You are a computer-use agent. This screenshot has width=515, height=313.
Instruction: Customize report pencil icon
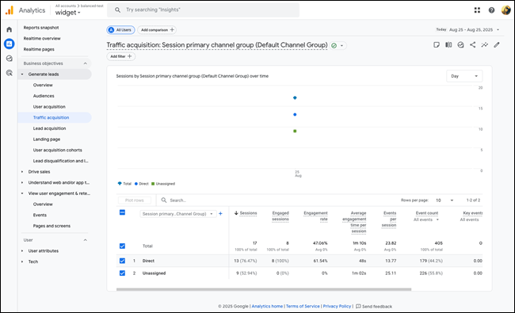point(497,45)
